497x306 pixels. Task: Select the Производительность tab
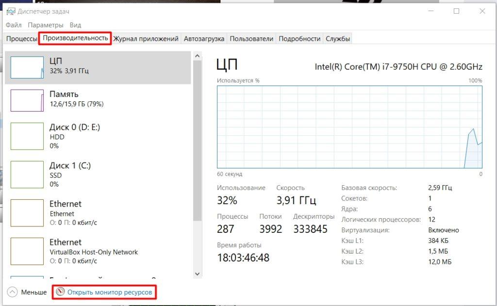click(x=75, y=38)
